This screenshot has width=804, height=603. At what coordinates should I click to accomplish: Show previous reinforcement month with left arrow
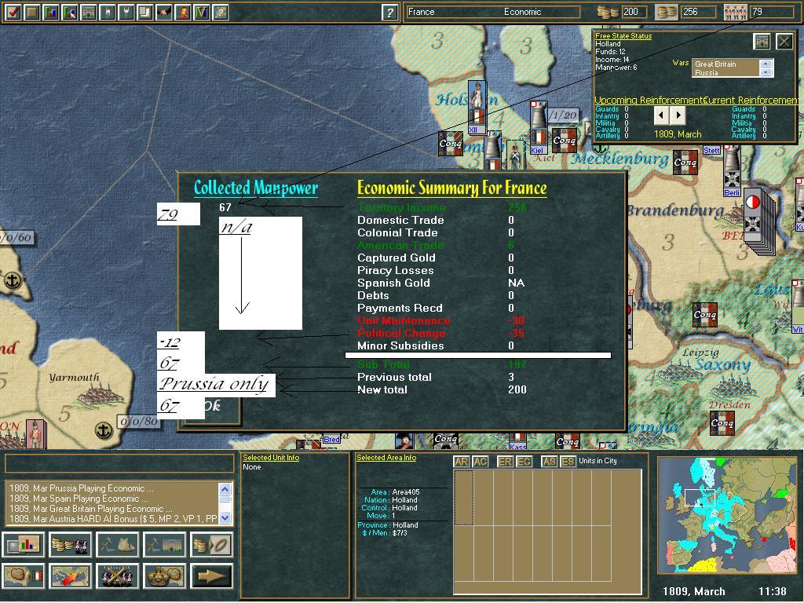[x=661, y=115]
